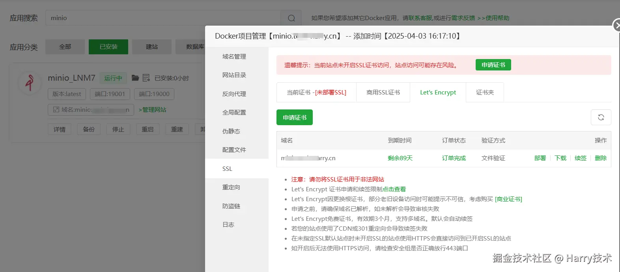Click 删除 link in certificate row
Screen dimensions: 620x272
point(601,158)
